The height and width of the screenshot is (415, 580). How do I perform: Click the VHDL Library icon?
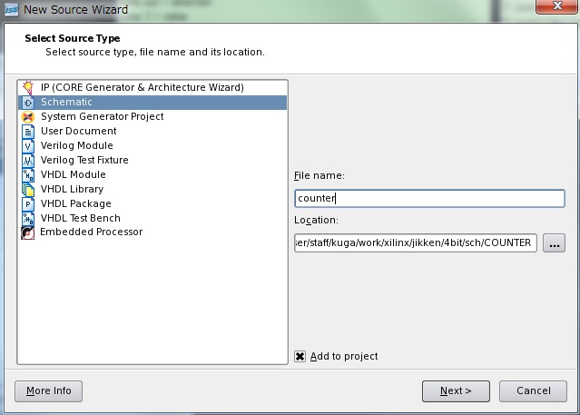coord(28,189)
